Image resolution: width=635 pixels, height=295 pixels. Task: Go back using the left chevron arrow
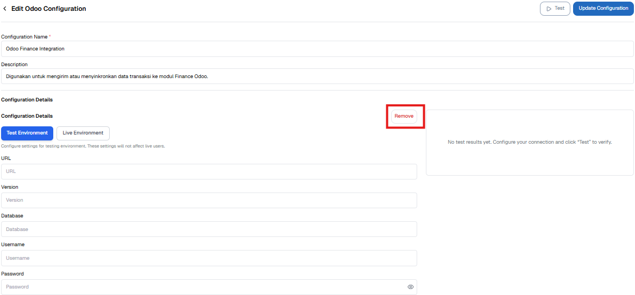5,9
